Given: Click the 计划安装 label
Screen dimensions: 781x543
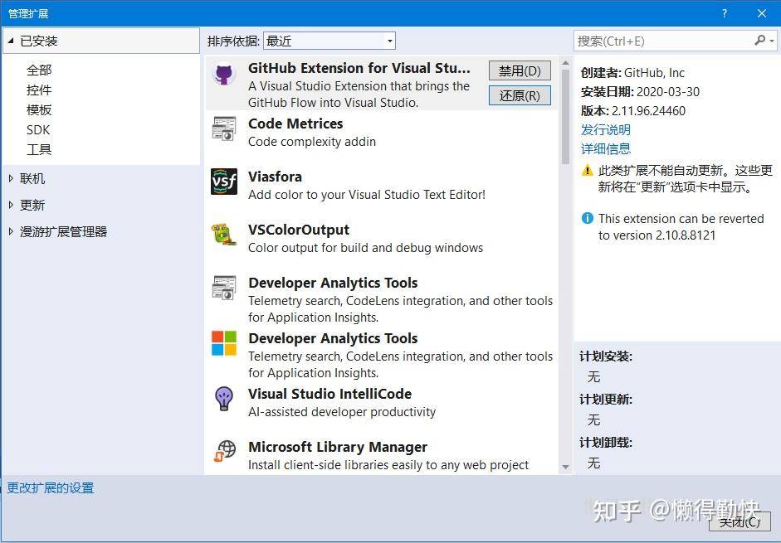Looking at the screenshot, I should (606, 356).
